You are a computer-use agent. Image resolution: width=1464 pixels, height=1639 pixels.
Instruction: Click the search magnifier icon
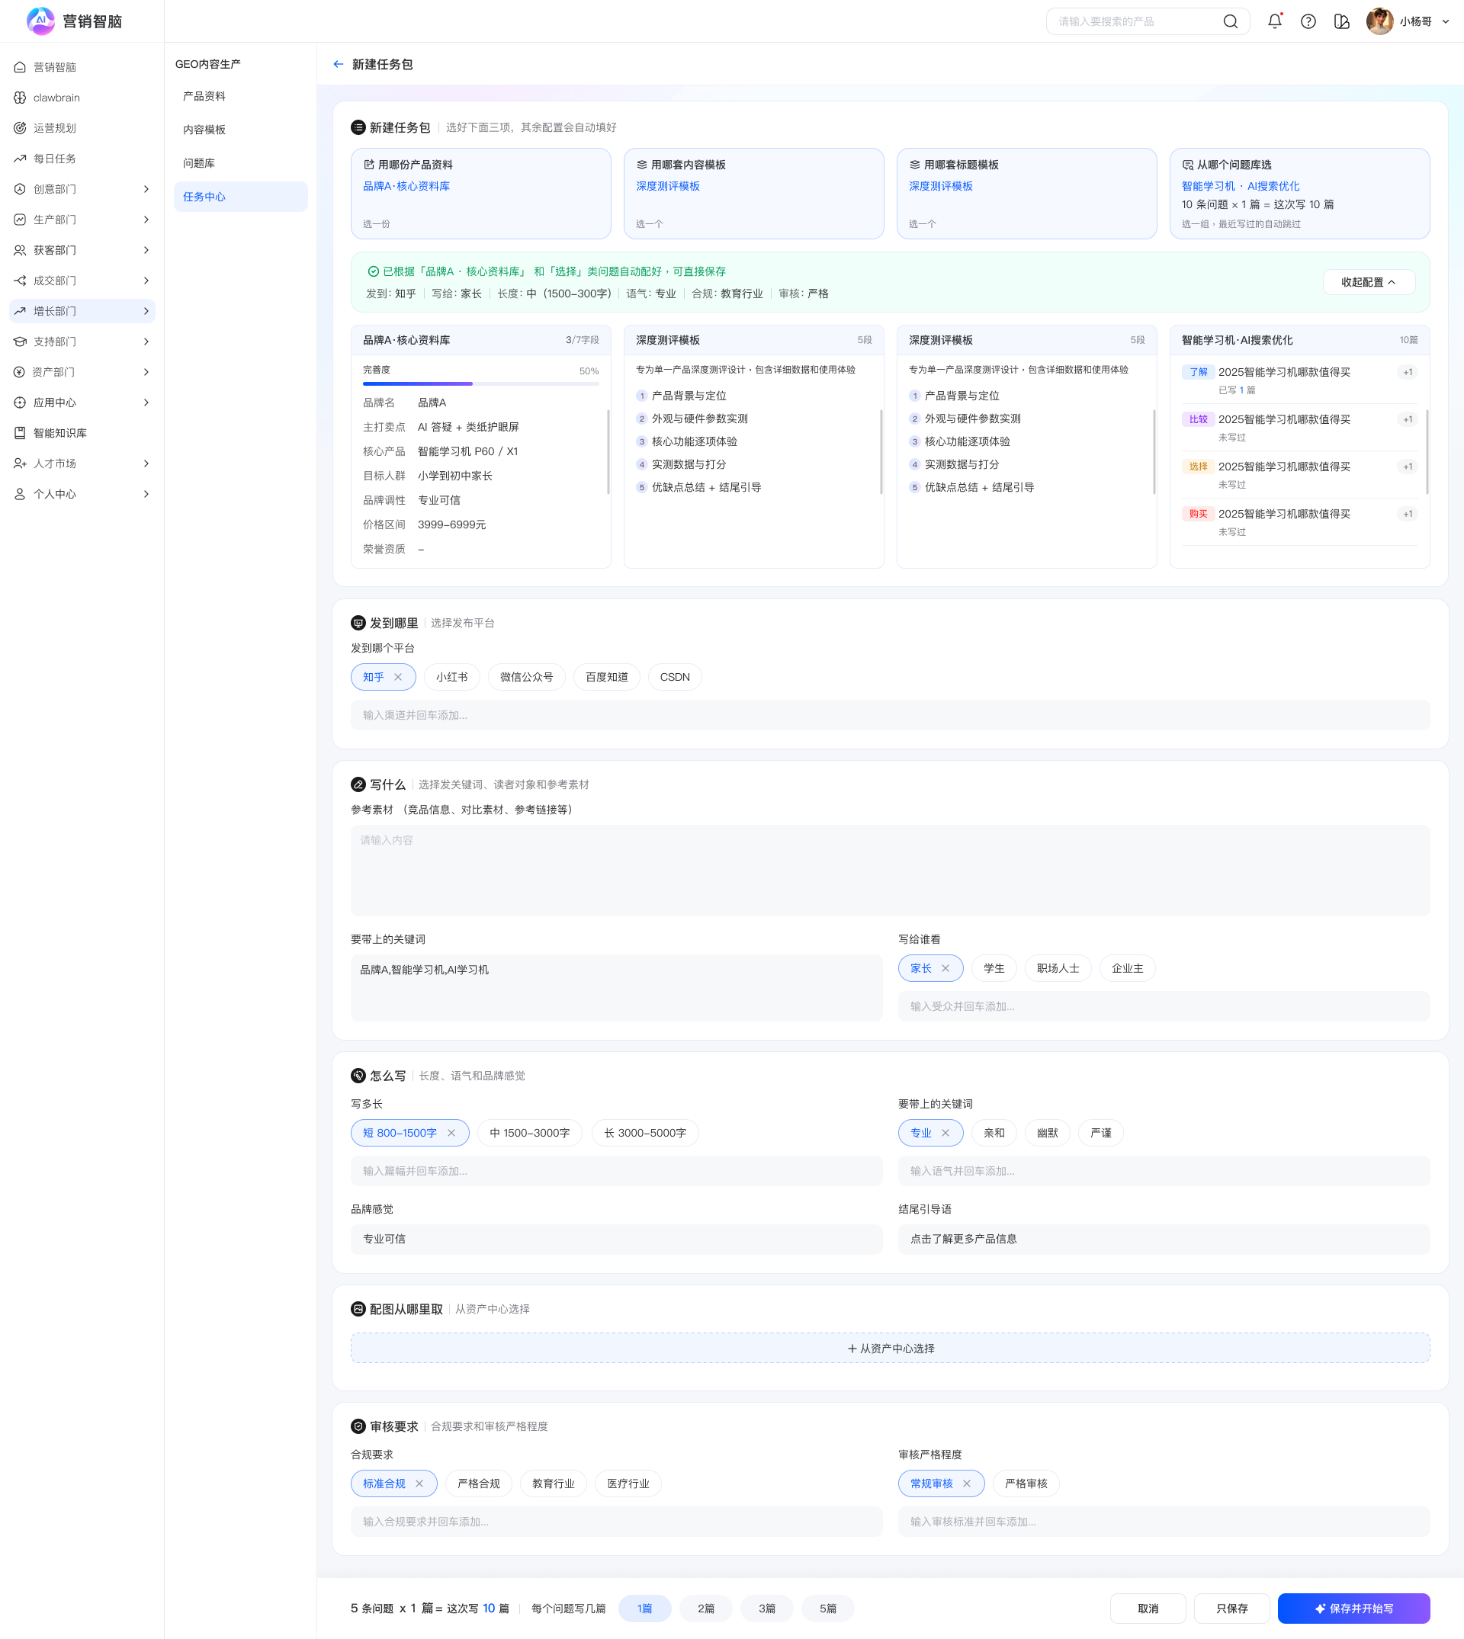click(x=1230, y=21)
